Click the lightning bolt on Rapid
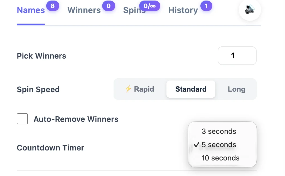The image size is (285, 176). pos(128,89)
